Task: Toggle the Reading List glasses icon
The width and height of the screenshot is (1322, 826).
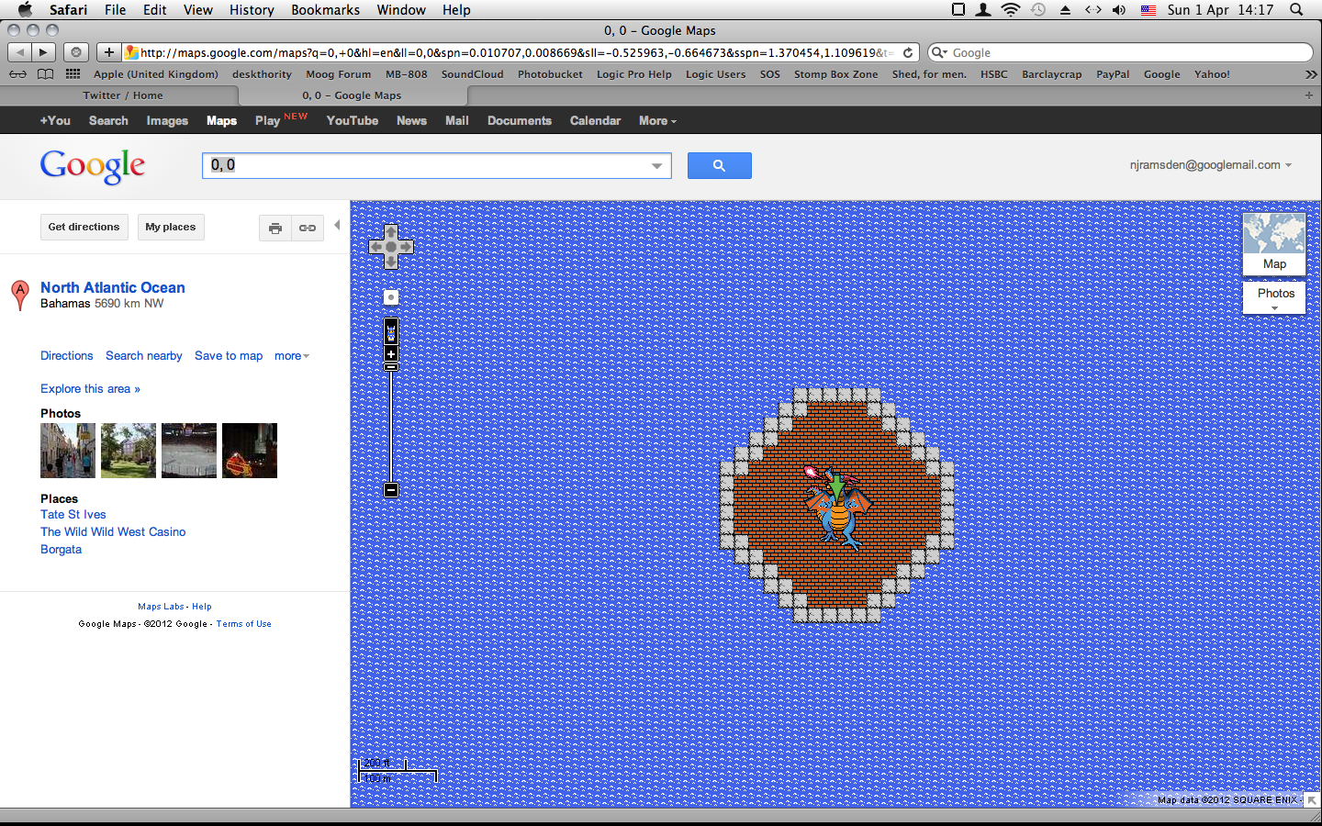Action: [x=17, y=74]
